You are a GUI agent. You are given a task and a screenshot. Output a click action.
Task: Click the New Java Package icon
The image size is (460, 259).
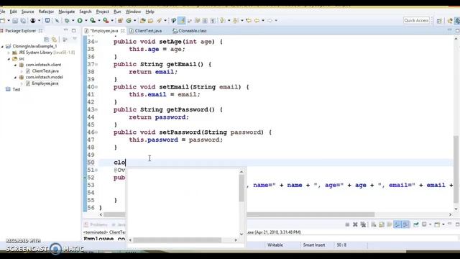click(x=120, y=21)
